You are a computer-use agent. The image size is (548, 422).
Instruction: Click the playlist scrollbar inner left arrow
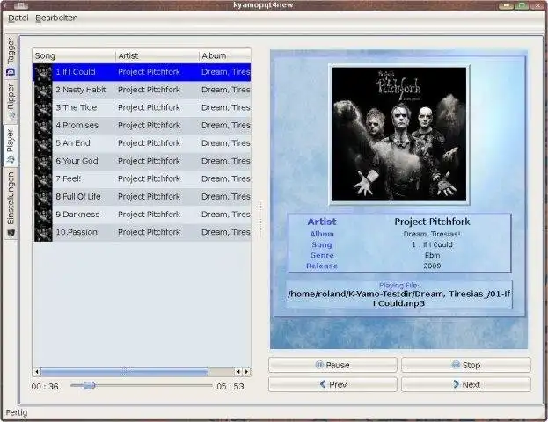(238, 372)
